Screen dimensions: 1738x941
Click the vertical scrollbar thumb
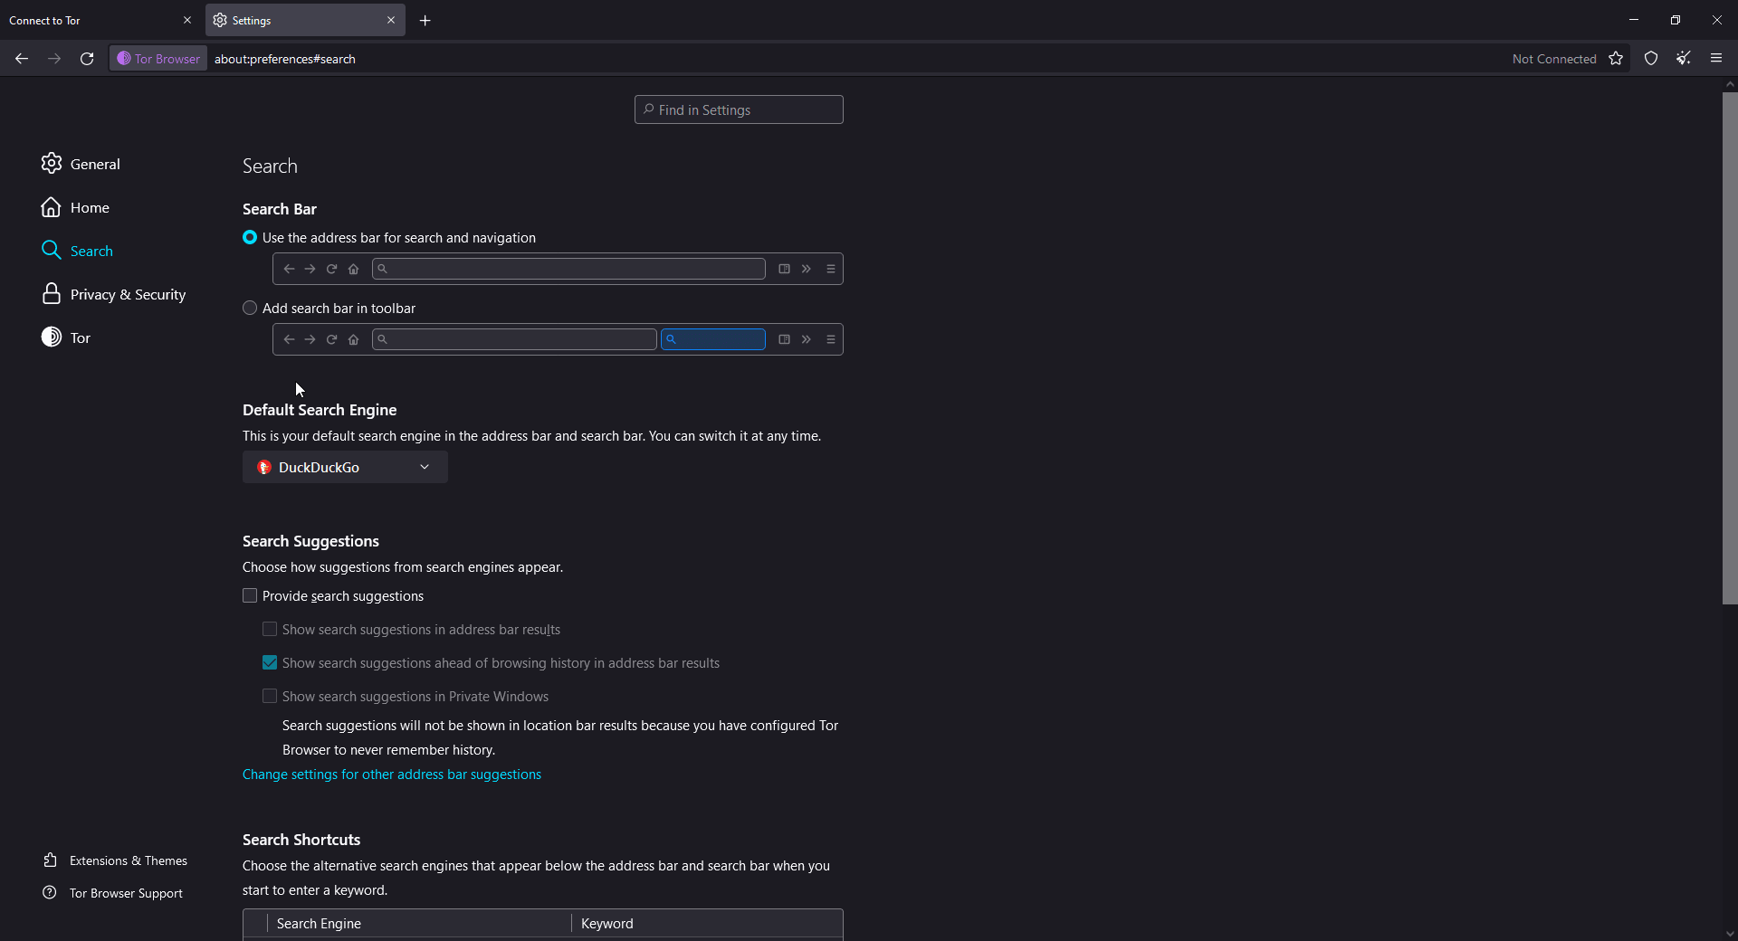(x=1730, y=347)
